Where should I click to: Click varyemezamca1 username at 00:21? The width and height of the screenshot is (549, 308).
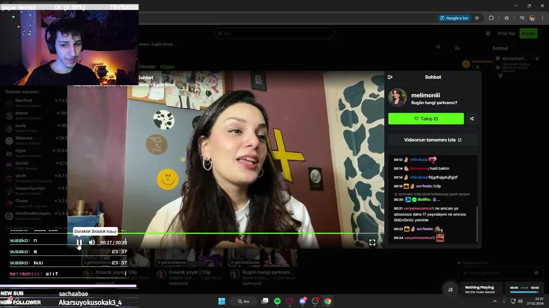pos(419,208)
